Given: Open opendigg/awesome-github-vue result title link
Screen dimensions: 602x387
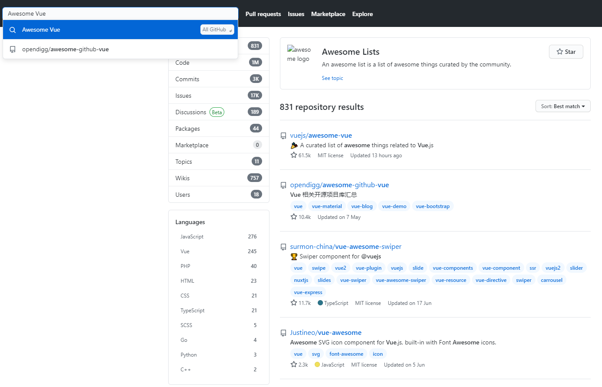Looking at the screenshot, I should point(339,185).
